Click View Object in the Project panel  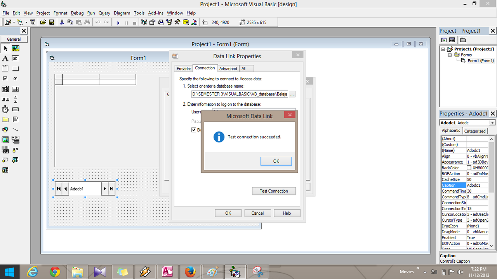pos(452,40)
